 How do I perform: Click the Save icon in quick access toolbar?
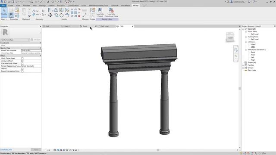(x=13, y=2)
